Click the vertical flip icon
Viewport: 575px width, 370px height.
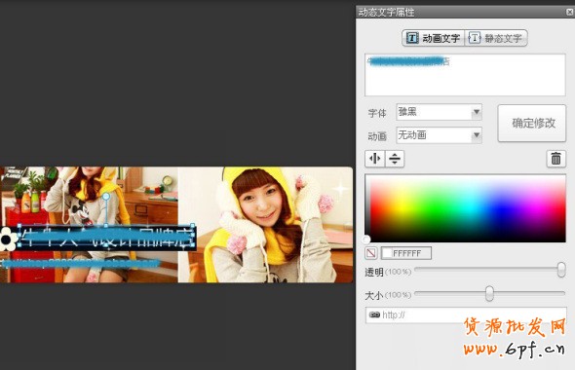point(395,159)
